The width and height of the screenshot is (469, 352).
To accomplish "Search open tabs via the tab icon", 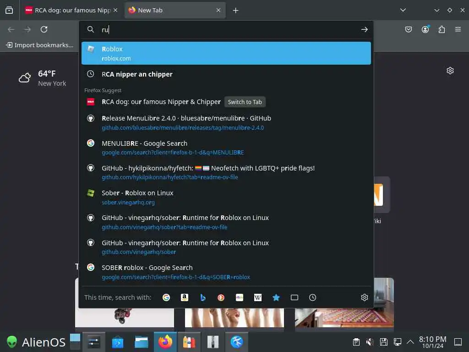I will 294,297.
